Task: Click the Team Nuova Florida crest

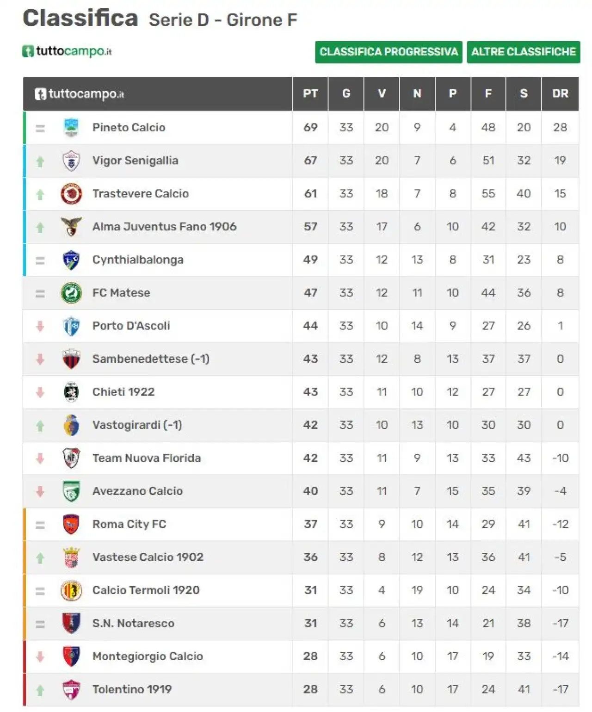Action: (71, 458)
